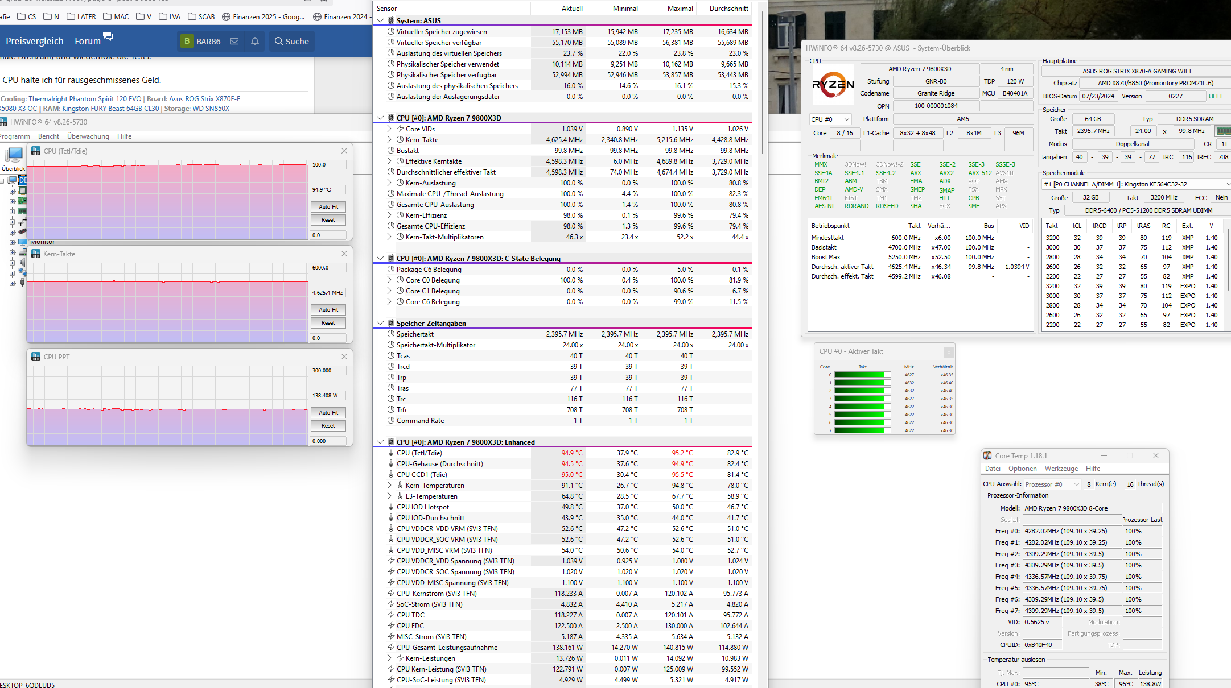The width and height of the screenshot is (1231, 688).
Task: Open the CPU #0 selector dropdown
Action: [x=830, y=119]
